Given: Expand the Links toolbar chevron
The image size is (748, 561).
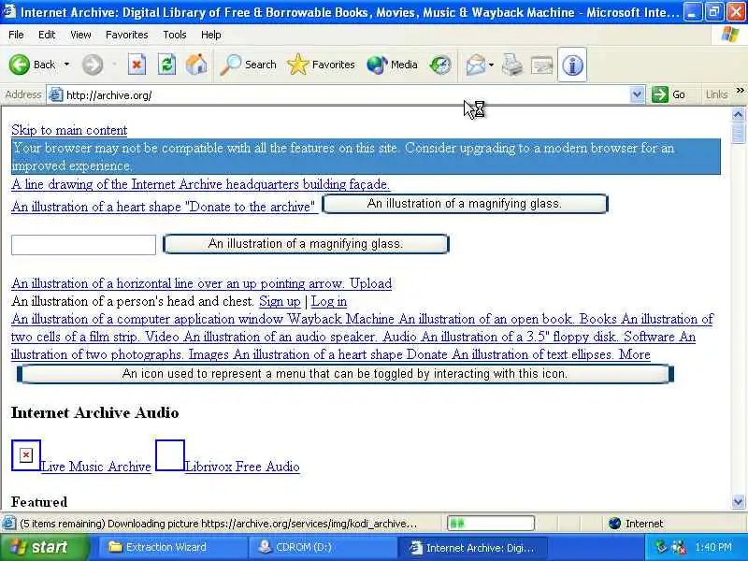Looking at the screenshot, I should 740,90.
